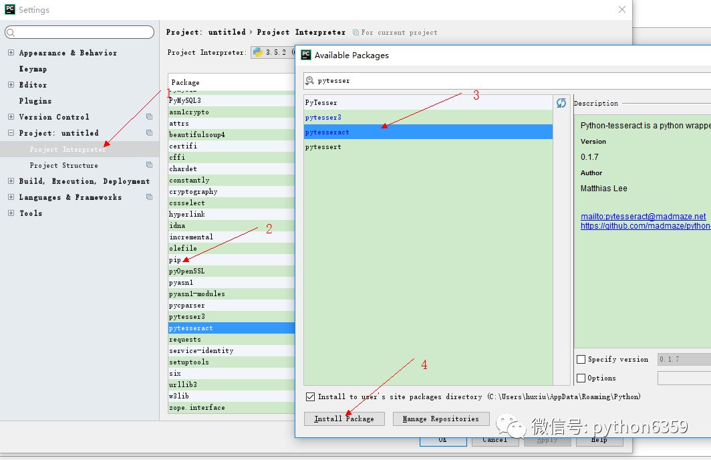Select the pip installed package row

[x=231, y=260]
